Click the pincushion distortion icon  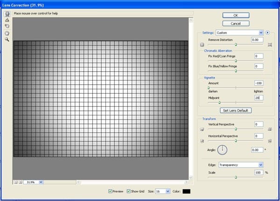point(270,45)
